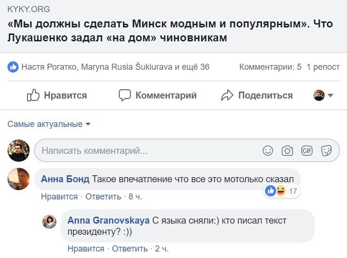Open the GIF picker icon

point(306,151)
